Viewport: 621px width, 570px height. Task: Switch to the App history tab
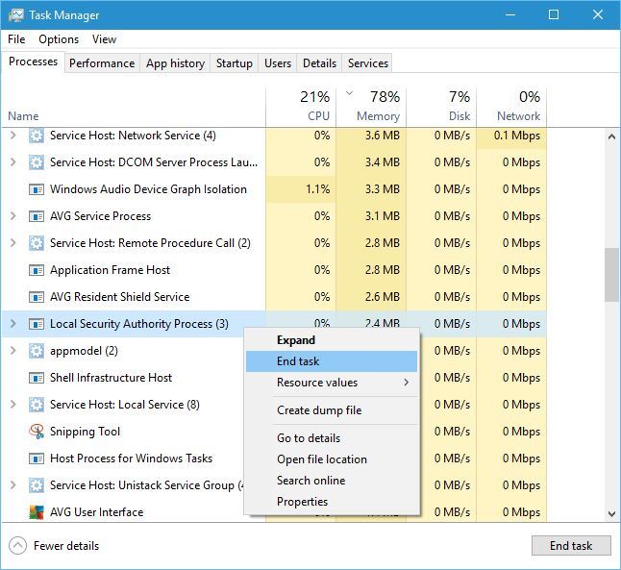pos(175,63)
